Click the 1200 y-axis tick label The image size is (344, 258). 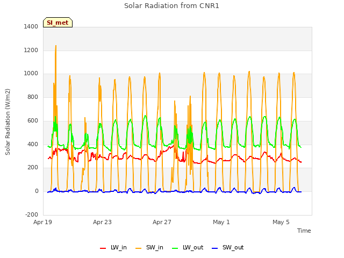pos(31,50)
